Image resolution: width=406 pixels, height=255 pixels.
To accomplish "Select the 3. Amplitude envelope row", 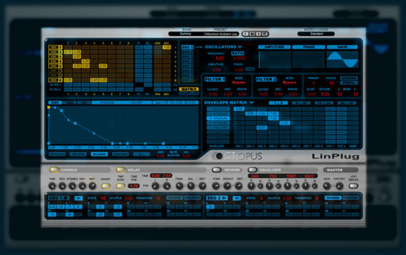I will 218,118.
